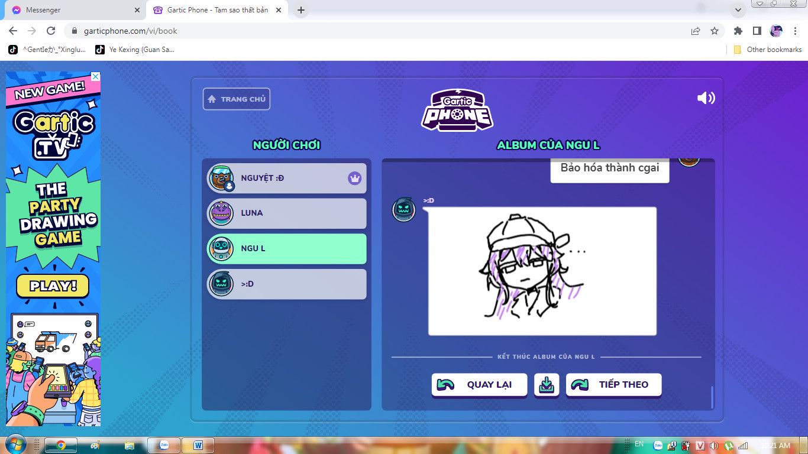Image resolution: width=808 pixels, height=454 pixels.
Task: Share this page via share icon
Action: pyautogui.click(x=696, y=31)
